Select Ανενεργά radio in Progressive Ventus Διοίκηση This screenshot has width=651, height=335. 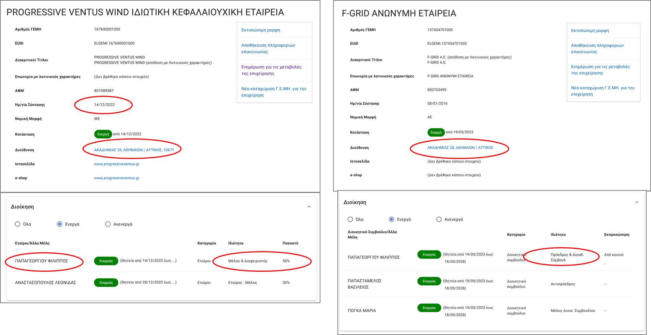(x=108, y=224)
